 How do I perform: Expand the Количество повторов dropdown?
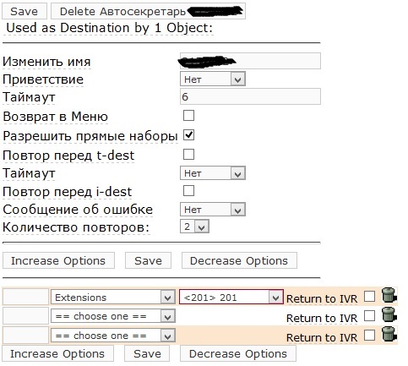coord(194,227)
